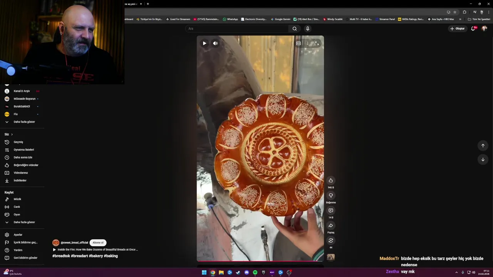
Task: Open Oynatma listeleri playlists
Action: tap(22, 150)
